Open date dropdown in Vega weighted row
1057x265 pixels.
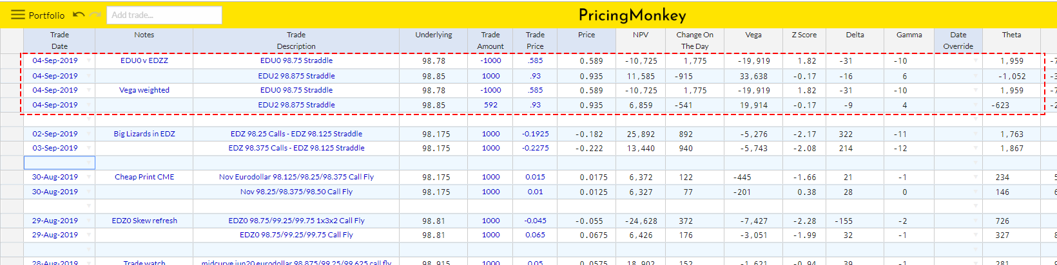88,90
